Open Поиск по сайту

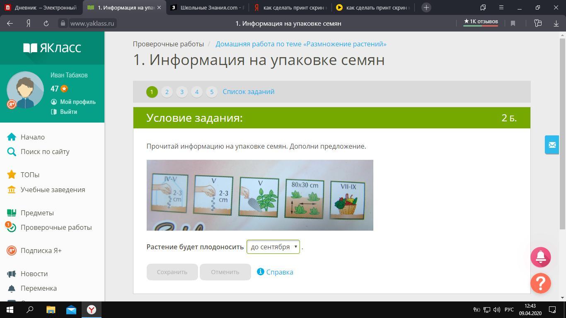pos(45,152)
